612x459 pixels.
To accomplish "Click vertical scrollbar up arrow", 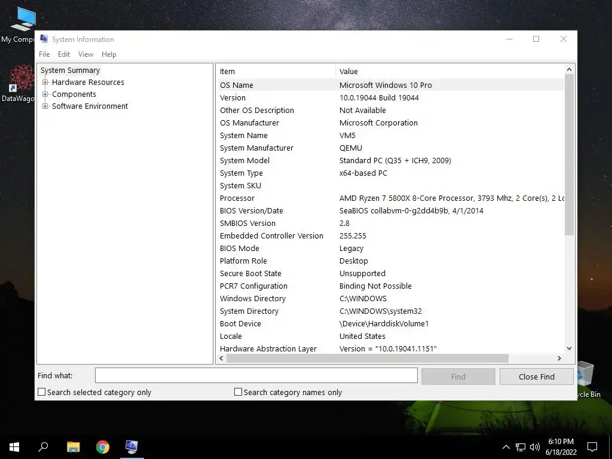I will point(569,69).
